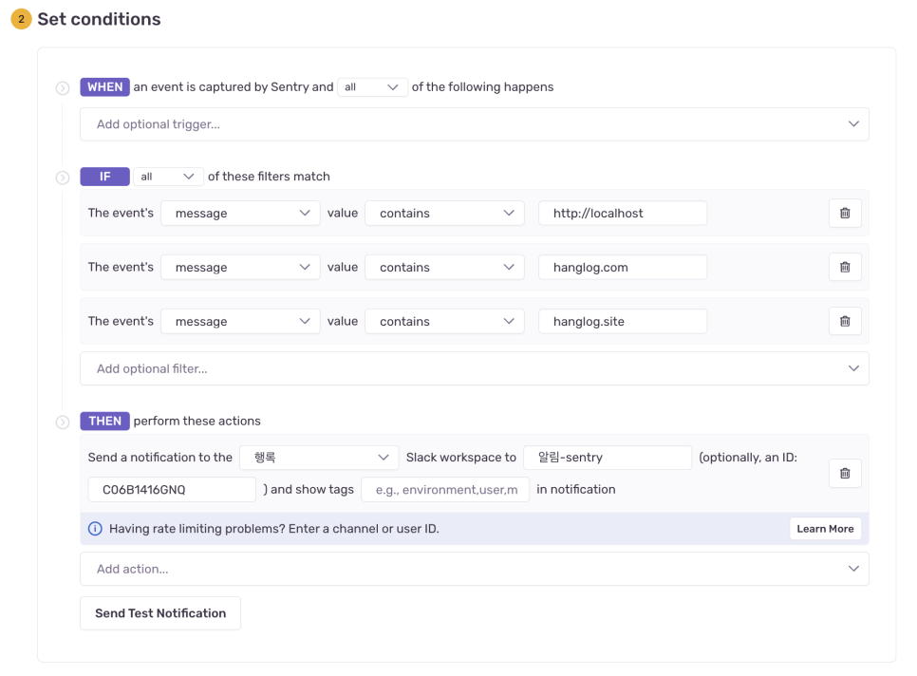Click the show tags input field
Image resolution: width=917 pixels, height=676 pixels.
pyautogui.click(x=445, y=490)
